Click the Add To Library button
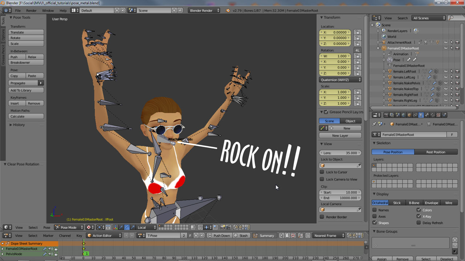The height and width of the screenshot is (261, 465). (x=26, y=90)
